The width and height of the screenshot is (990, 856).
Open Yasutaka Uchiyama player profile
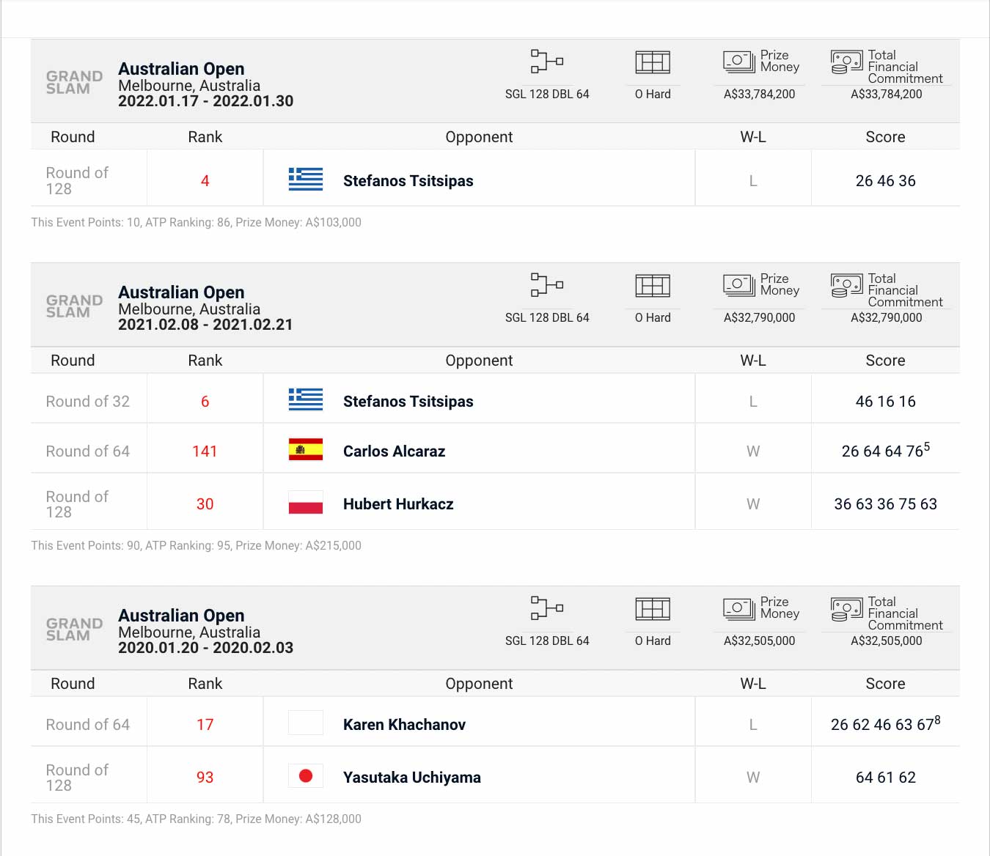(x=412, y=778)
